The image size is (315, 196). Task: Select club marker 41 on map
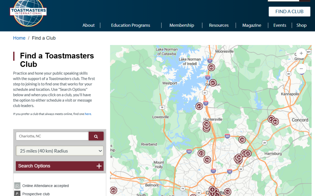click(x=199, y=106)
